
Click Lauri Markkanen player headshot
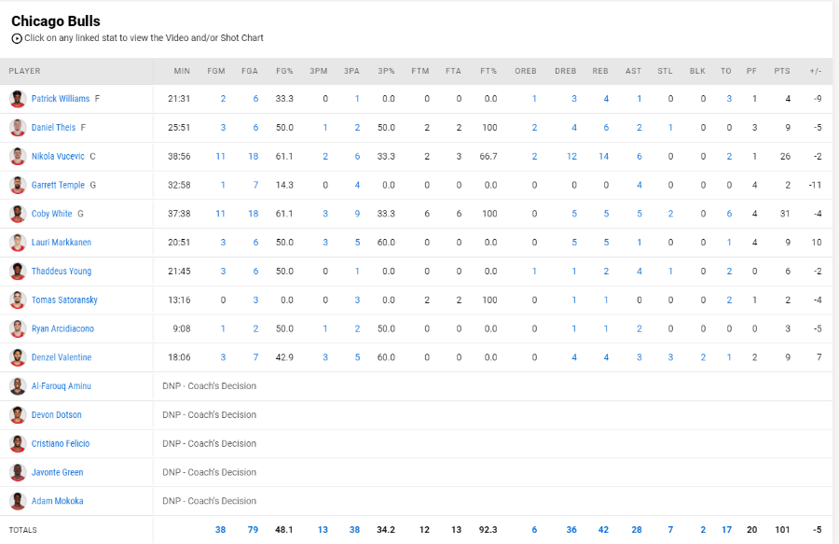(18, 243)
